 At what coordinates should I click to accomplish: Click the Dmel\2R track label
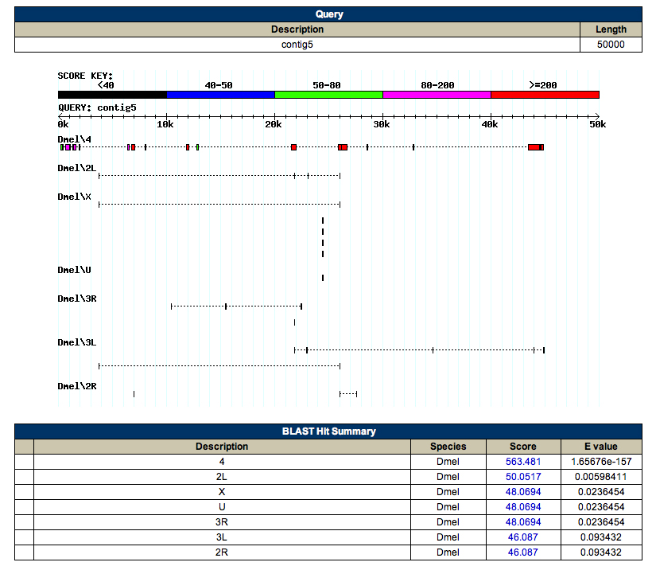click(77, 386)
